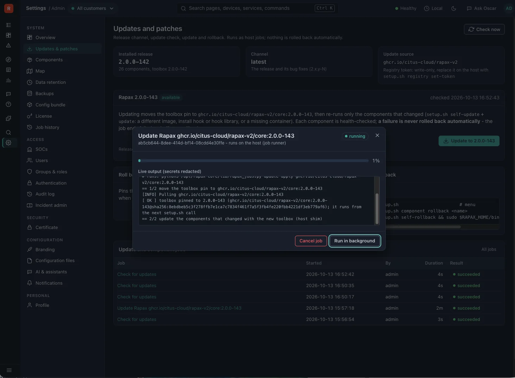Viewport: 515px width, 378px height.
Task: Select Job history in the settings sidebar
Action: pos(63,128)
